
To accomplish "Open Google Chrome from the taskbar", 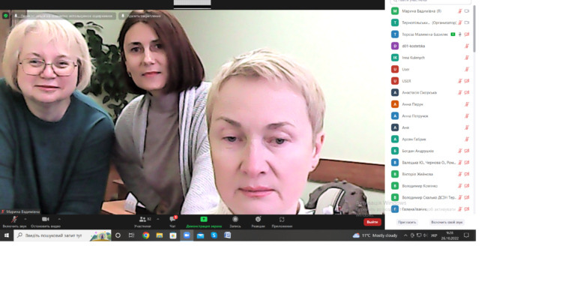I will pos(146,235).
